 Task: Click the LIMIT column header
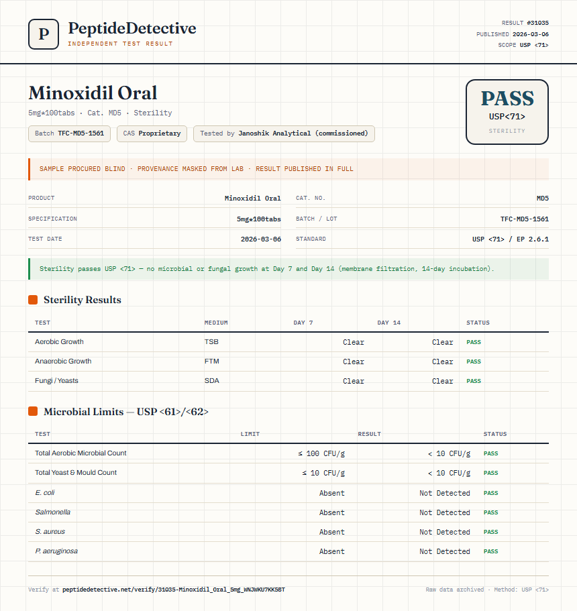pyautogui.click(x=250, y=434)
